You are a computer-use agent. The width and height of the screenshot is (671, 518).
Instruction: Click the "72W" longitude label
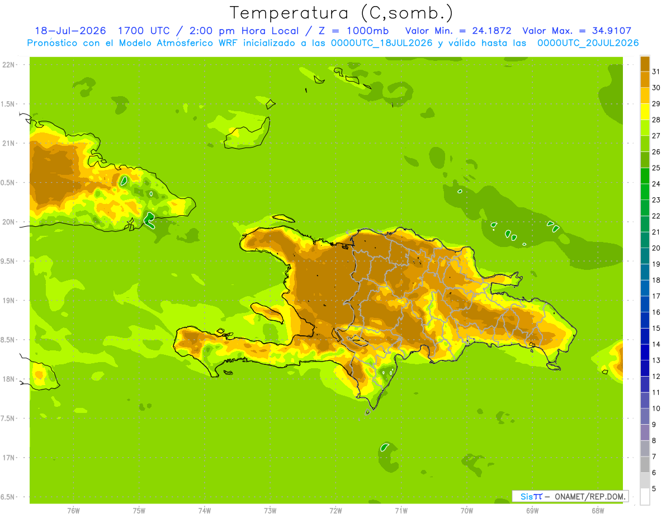[x=335, y=510]
